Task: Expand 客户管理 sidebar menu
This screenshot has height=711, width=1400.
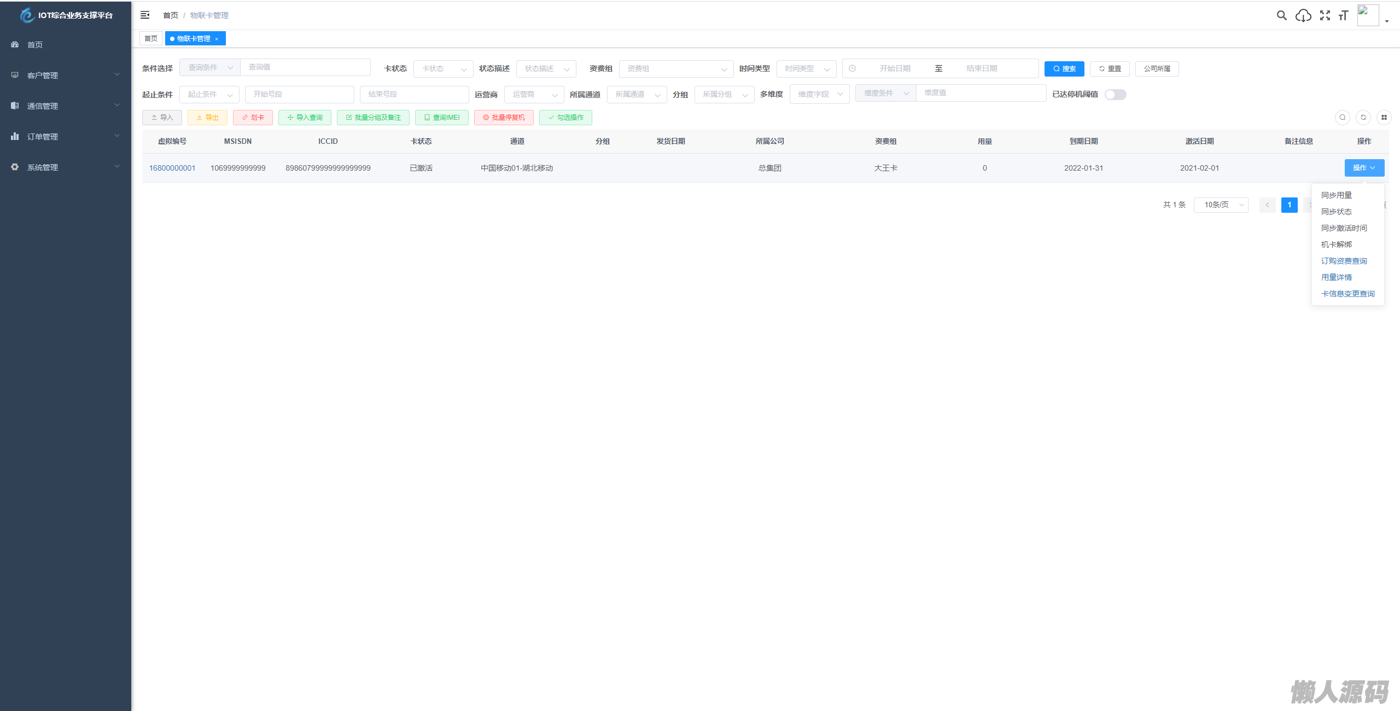Action: click(x=66, y=75)
